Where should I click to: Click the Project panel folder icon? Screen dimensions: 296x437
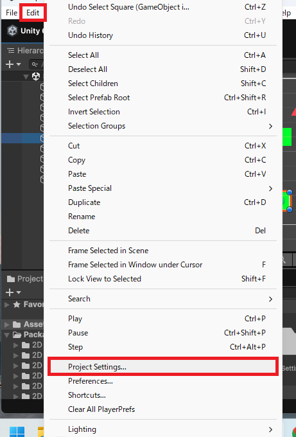point(11,279)
